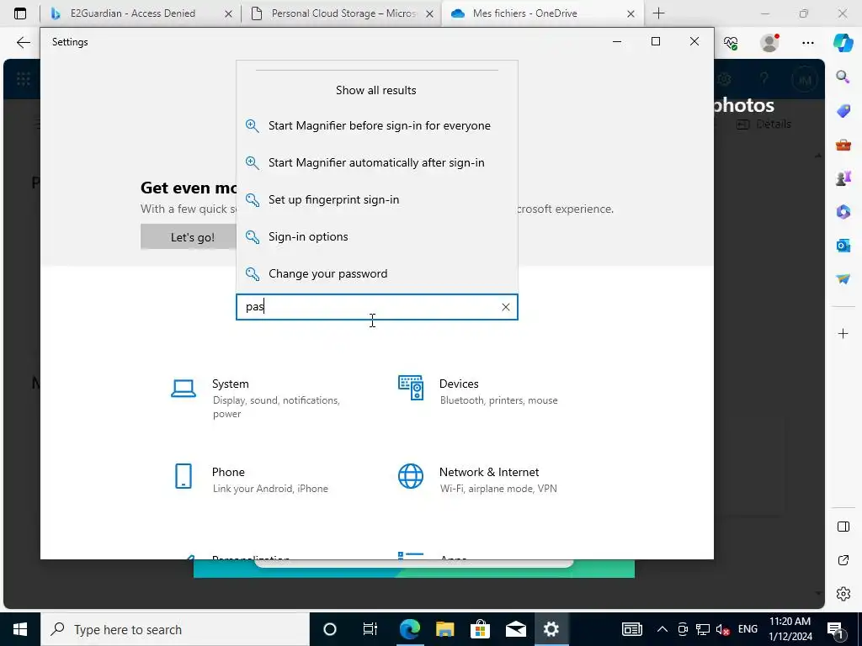Click 'Bluetooth, printers, mouse' description
The height and width of the screenshot is (646, 862).
click(x=498, y=400)
